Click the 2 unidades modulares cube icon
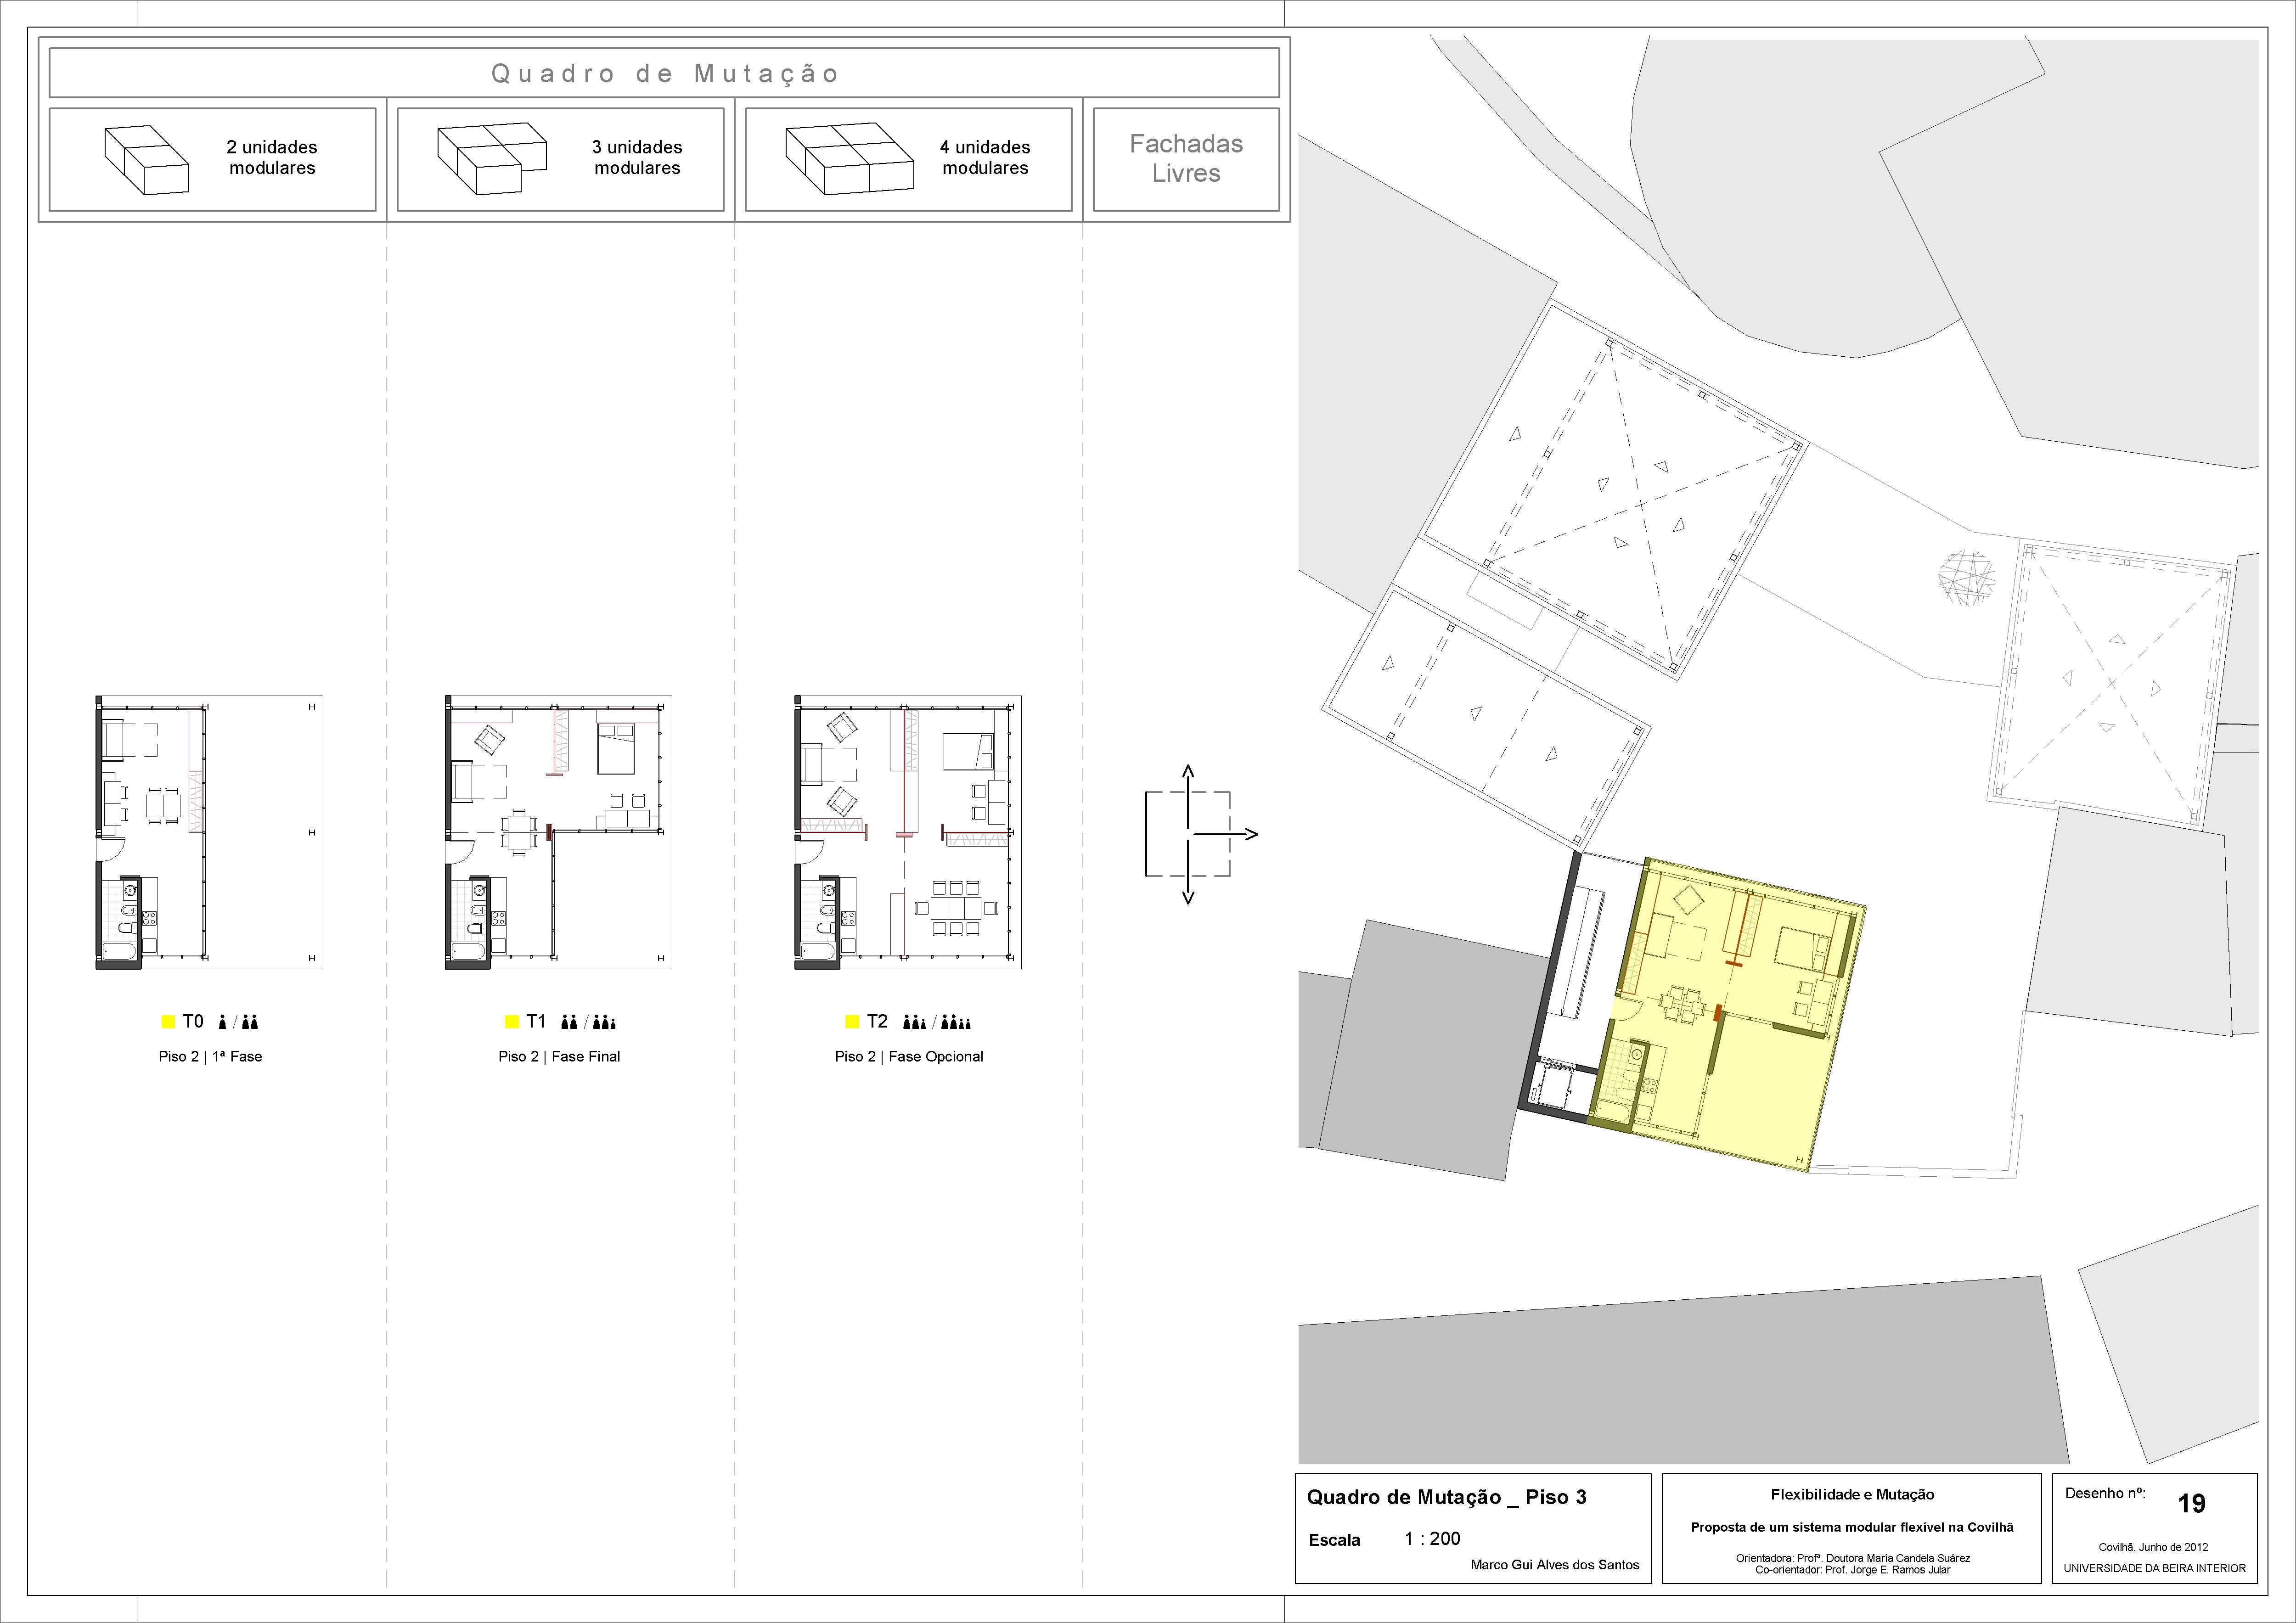The width and height of the screenshot is (2296, 1623). click(146, 160)
